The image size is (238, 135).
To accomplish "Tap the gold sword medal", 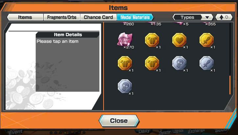I will (206, 40).
